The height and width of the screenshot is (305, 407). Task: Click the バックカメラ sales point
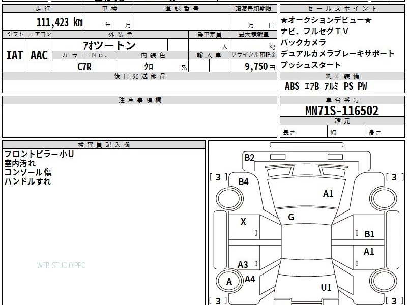click(x=303, y=42)
